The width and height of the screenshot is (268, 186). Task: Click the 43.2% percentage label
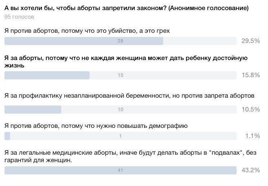click(x=251, y=170)
